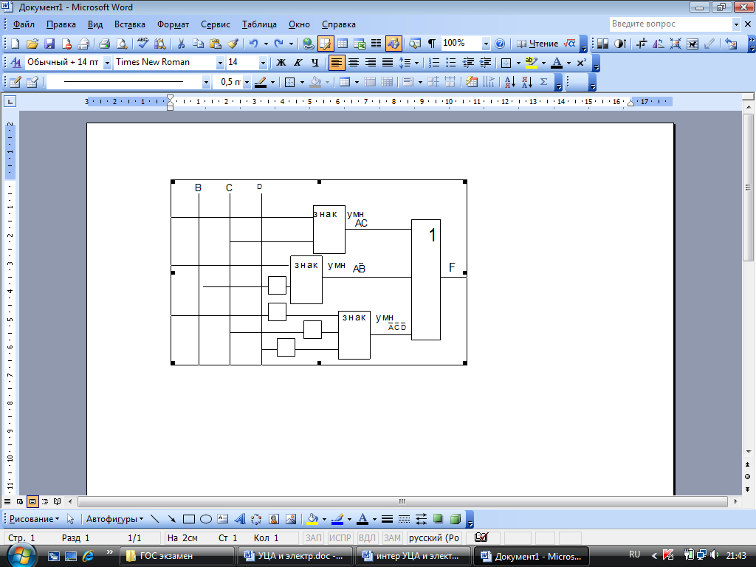Save the document with the floppy disk icon
756x567 pixels.
click(49, 44)
